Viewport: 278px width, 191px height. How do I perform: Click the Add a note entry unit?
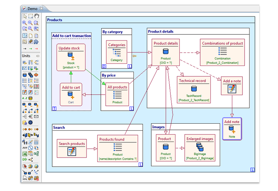coord(232,86)
